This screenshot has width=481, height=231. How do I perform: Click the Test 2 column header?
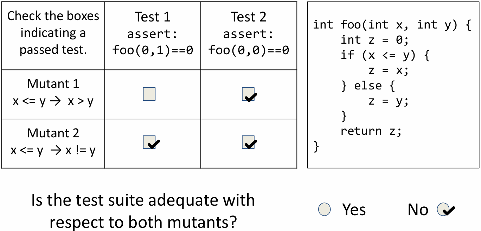pos(249,34)
